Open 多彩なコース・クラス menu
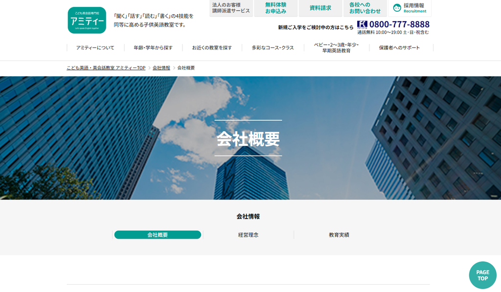 pyautogui.click(x=273, y=47)
